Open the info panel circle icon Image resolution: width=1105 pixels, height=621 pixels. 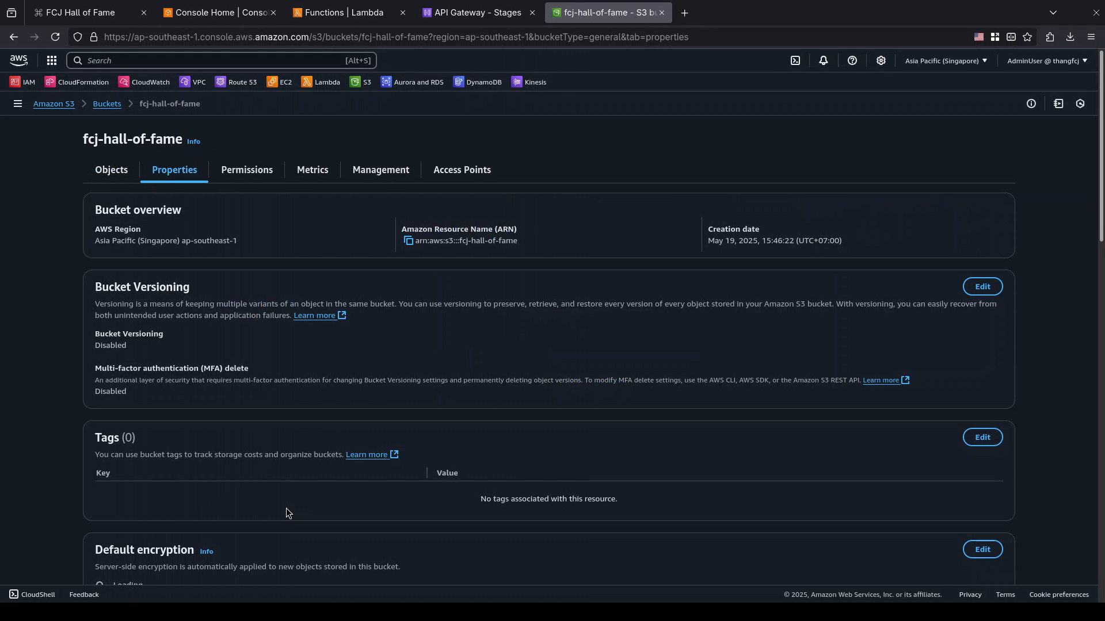click(x=1031, y=104)
